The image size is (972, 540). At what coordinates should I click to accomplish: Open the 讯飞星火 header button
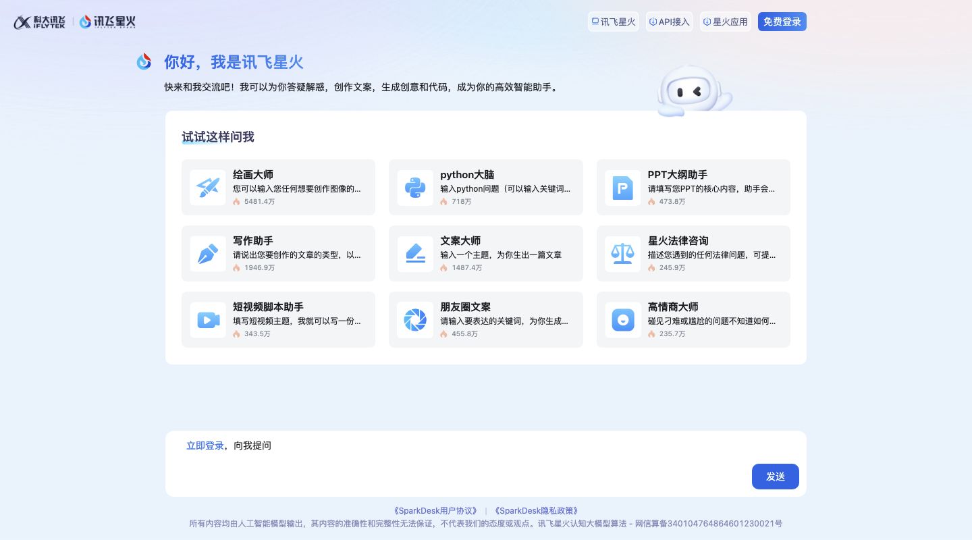coord(613,22)
